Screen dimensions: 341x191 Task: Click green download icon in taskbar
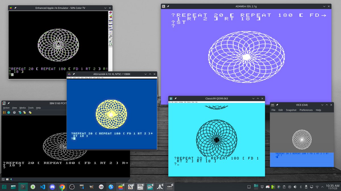[33, 187]
